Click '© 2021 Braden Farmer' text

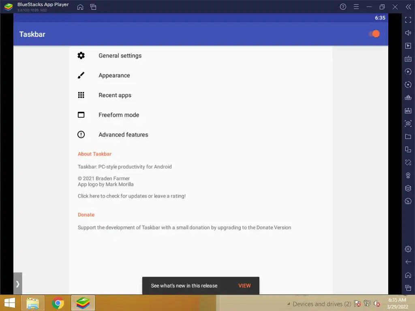(104, 179)
